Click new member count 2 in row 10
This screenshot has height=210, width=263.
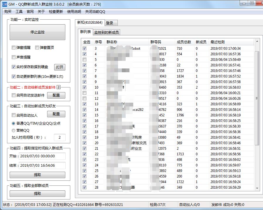point(197,87)
